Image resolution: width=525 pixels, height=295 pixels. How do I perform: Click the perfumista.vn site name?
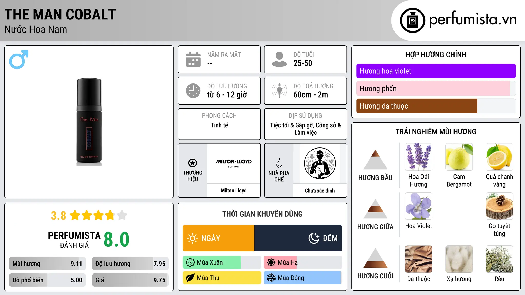coord(473,20)
